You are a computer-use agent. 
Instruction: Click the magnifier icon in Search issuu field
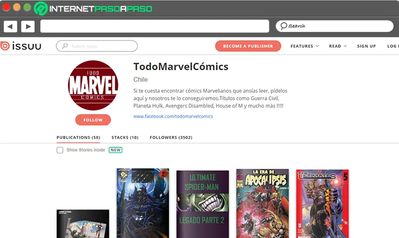click(65, 46)
